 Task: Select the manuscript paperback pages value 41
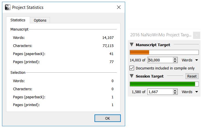(112, 54)
